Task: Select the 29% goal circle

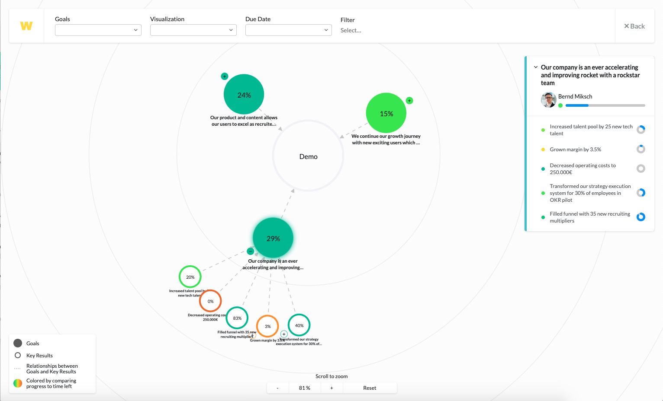Action: 273,238
